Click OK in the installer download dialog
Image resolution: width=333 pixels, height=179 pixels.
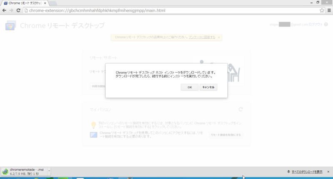click(189, 87)
